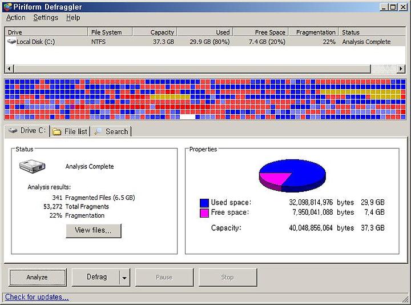Click the 7,950,041,088 bytes free value
The height and width of the screenshot is (305, 411).
tap(323, 212)
